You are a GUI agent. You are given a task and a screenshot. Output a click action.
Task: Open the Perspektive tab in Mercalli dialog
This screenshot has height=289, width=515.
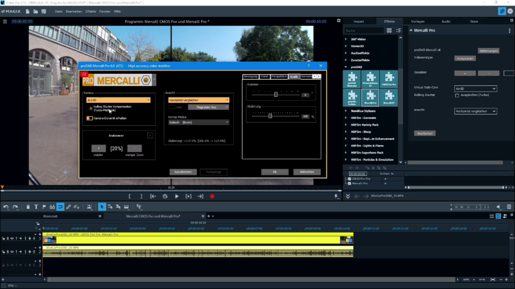point(279,77)
